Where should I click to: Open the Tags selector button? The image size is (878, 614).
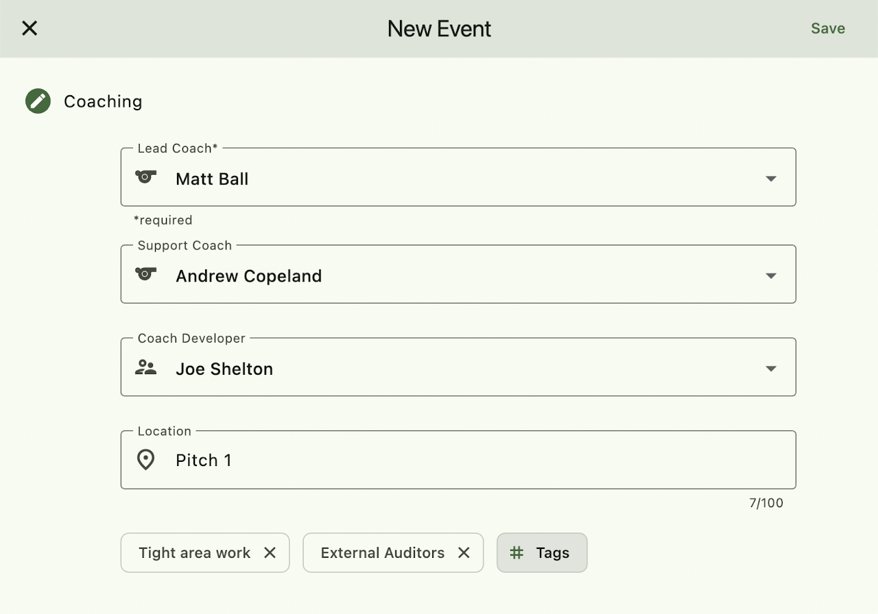point(542,552)
